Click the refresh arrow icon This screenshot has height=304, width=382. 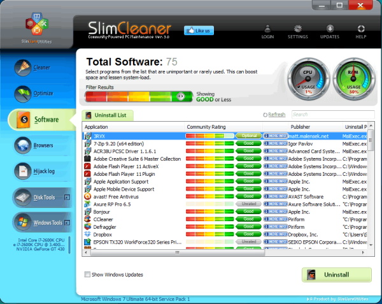pyautogui.click(x=265, y=115)
